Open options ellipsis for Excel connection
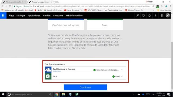 tap(122, 76)
